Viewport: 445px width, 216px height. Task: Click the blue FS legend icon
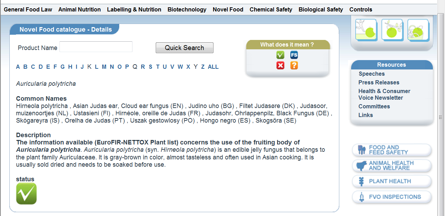pyautogui.click(x=294, y=55)
